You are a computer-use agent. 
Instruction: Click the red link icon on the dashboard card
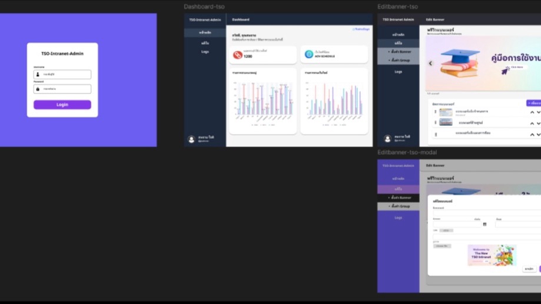[x=238, y=55]
